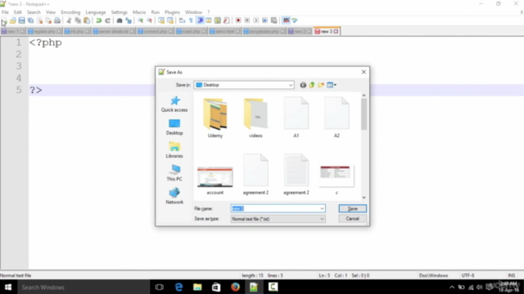The width and height of the screenshot is (524, 294).
Task: Switch to the register.php tab
Action: point(44,31)
